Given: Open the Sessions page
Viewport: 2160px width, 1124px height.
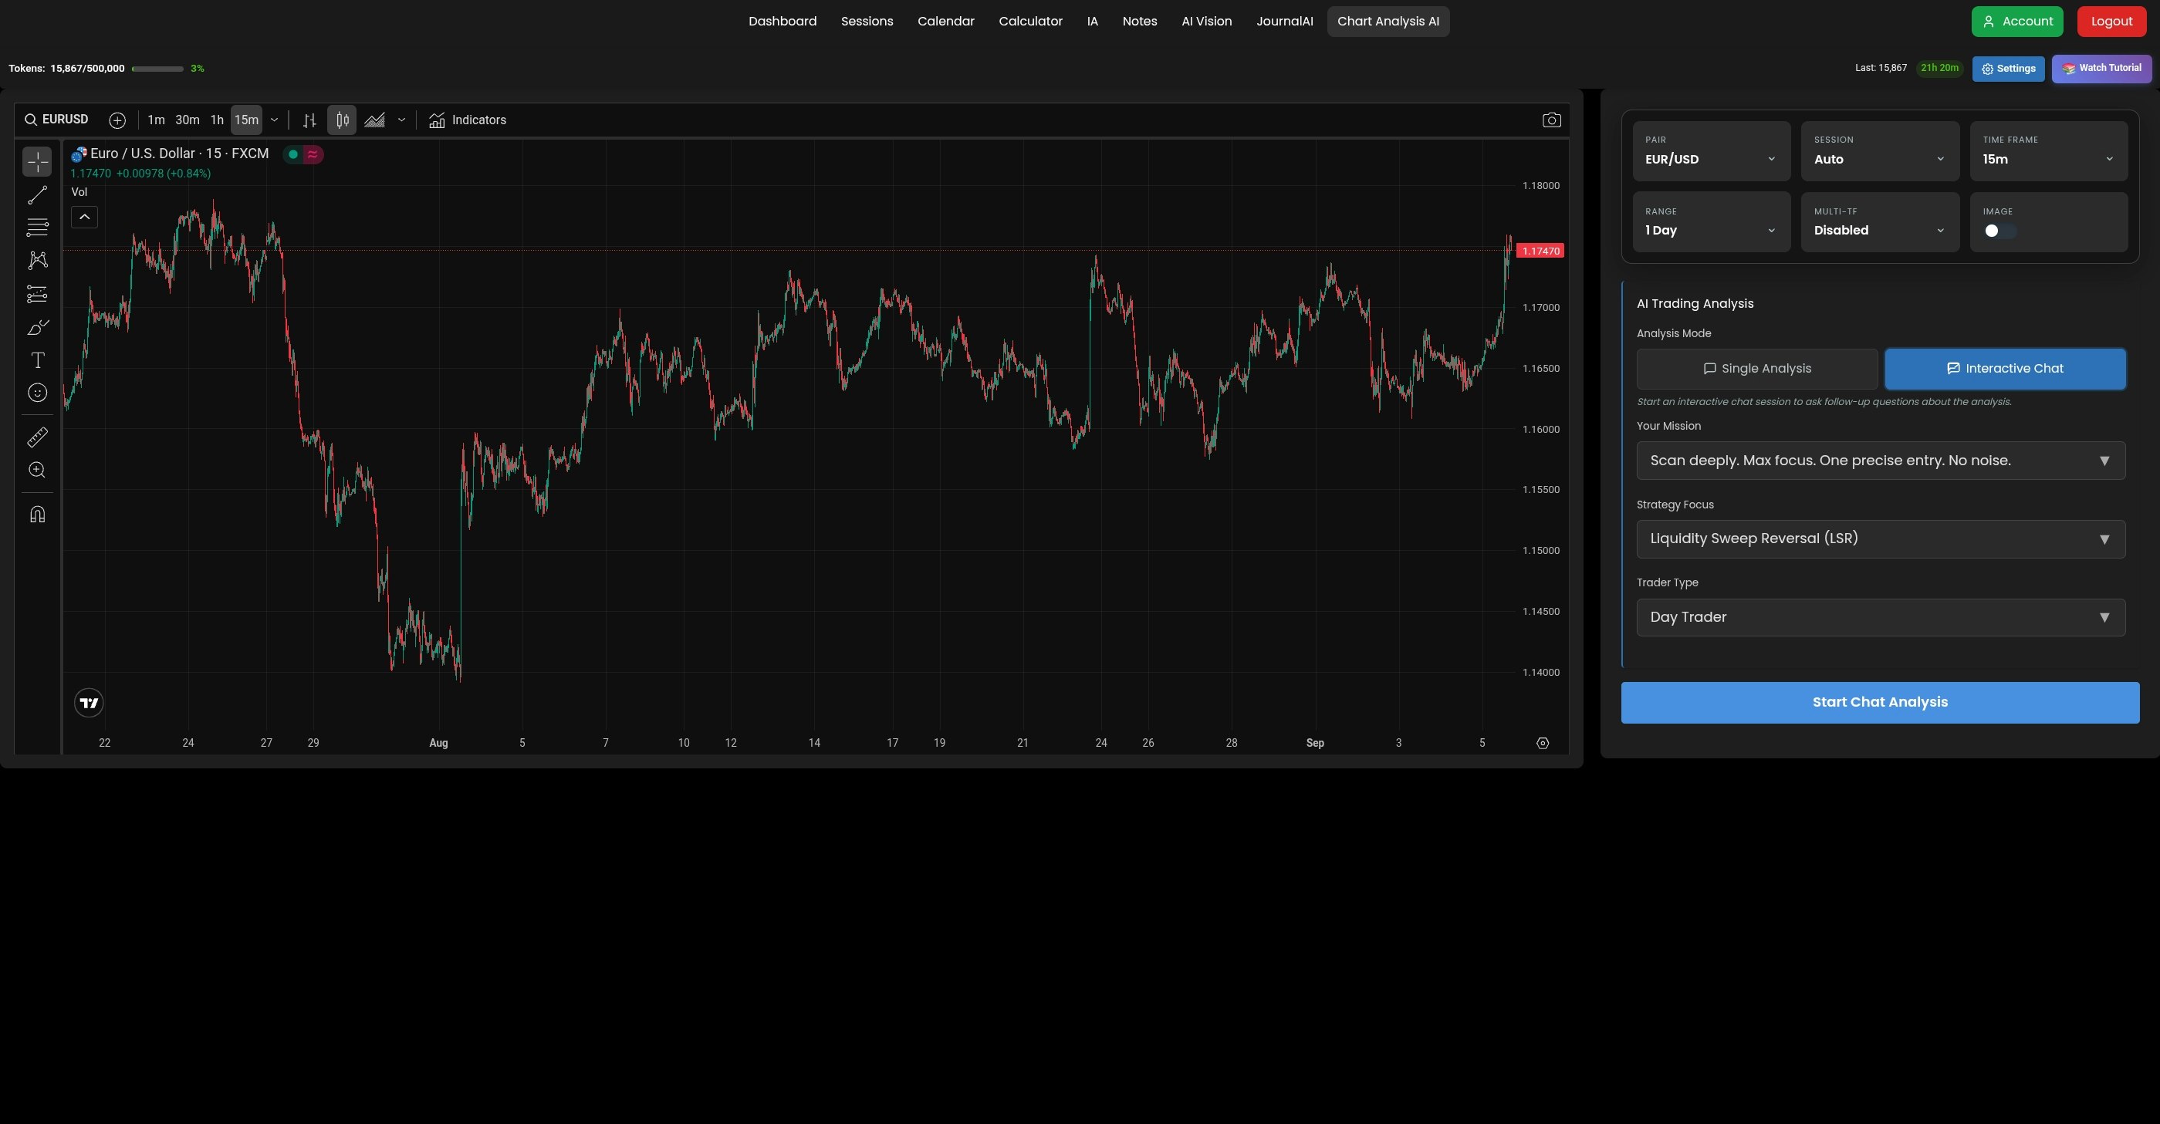Looking at the screenshot, I should pyautogui.click(x=867, y=22).
